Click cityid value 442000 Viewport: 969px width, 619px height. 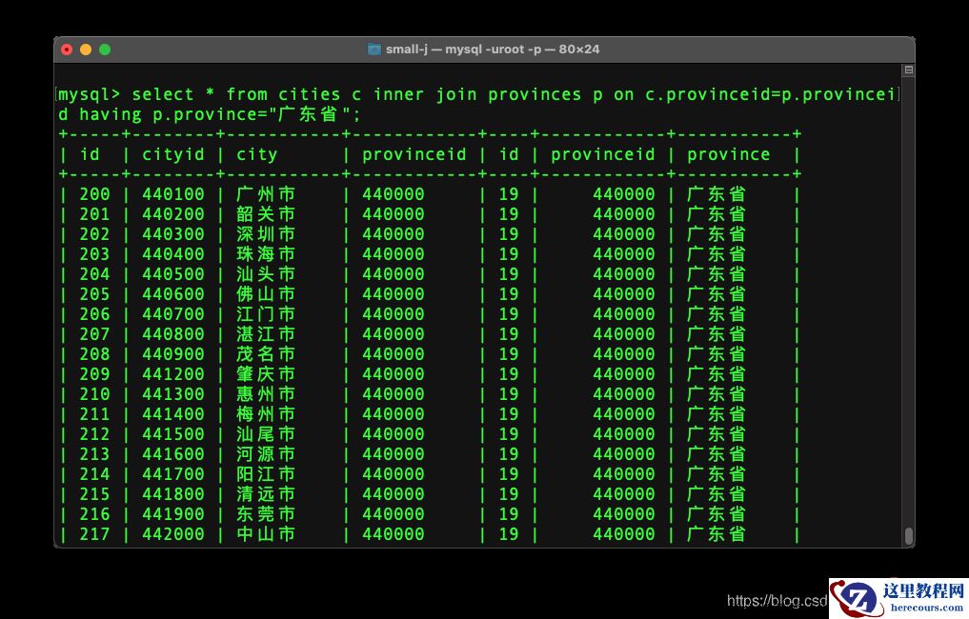coord(173,534)
